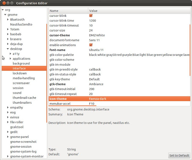Screen dimensions: 192x160
Task: Expand the deja-dup tree node
Action: [8, 44]
